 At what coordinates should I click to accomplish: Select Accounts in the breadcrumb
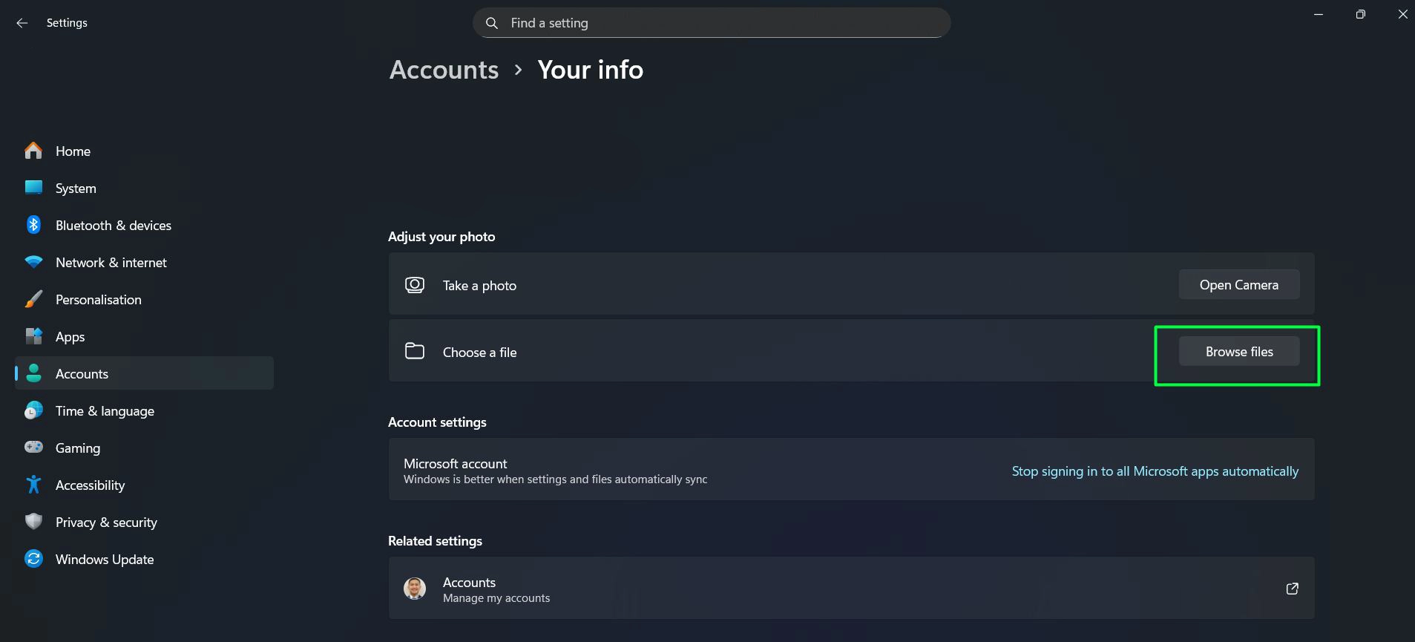pos(443,69)
